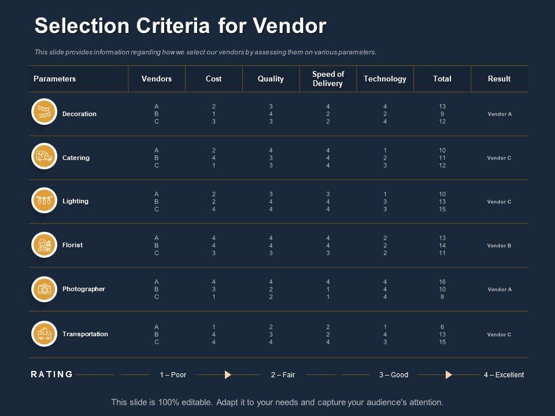Select the Transportation boxes icon
Image resolution: width=555 pixels, height=416 pixels.
[x=44, y=333]
